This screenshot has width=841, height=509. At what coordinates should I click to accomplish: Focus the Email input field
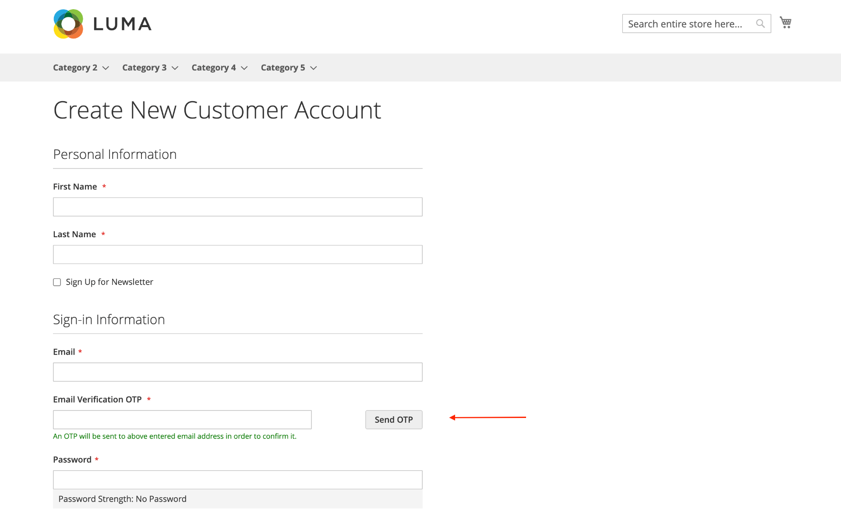tap(238, 372)
